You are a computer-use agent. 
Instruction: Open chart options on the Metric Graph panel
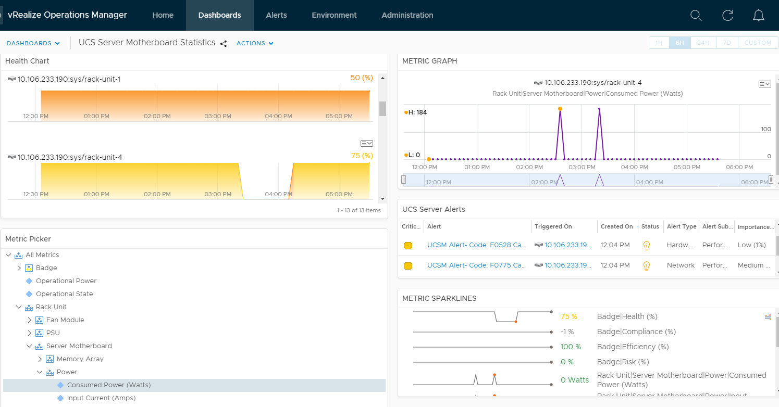(764, 83)
